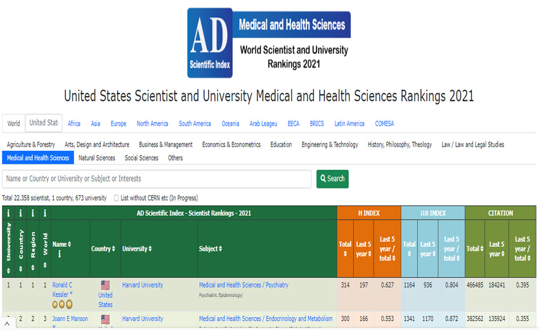Click the AD Scientific Index logo
Image resolution: width=539 pixels, height=330 pixels.
click(210, 43)
